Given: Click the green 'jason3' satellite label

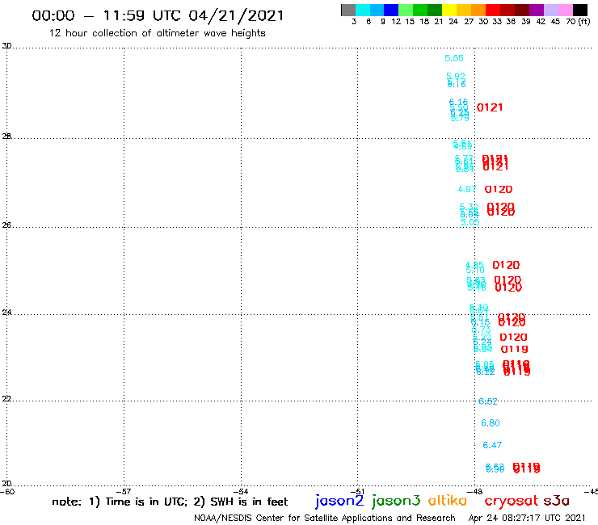Looking at the screenshot, I should 396,501.
